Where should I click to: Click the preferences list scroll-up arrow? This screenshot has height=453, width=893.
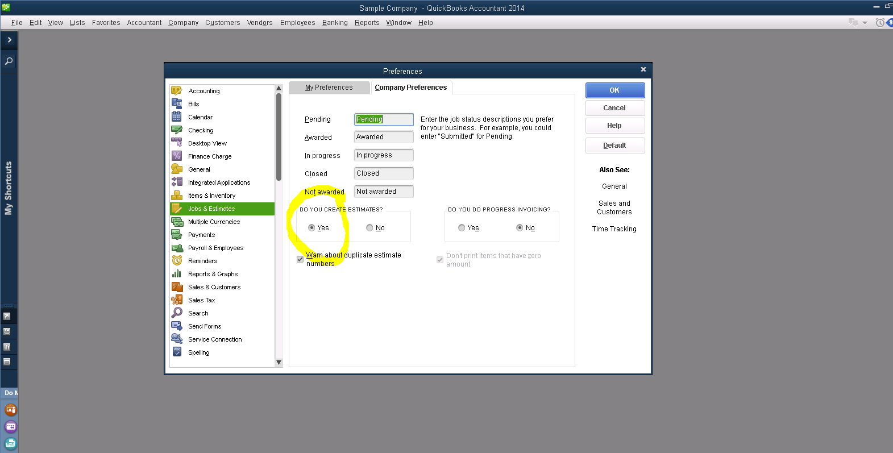(x=279, y=88)
